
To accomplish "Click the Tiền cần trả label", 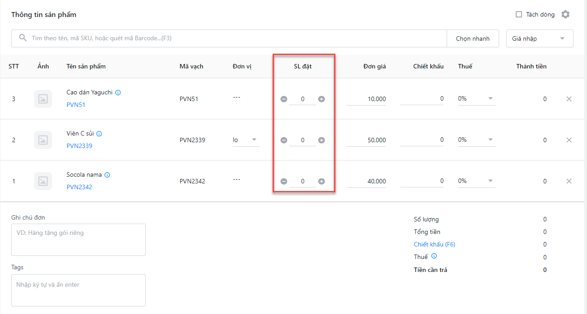I will tap(430, 270).
